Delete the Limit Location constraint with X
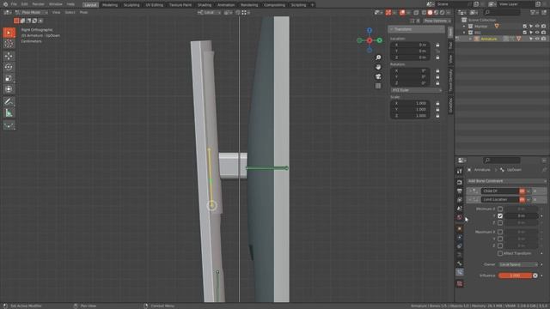This screenshot has height=309, width=550. coord(535,199)
